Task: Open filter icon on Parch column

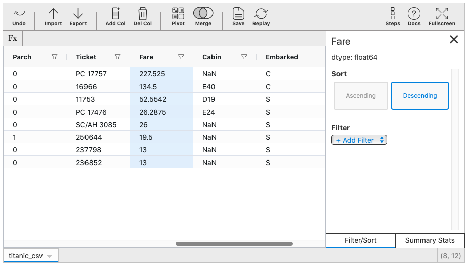Action: pos(55,57)
